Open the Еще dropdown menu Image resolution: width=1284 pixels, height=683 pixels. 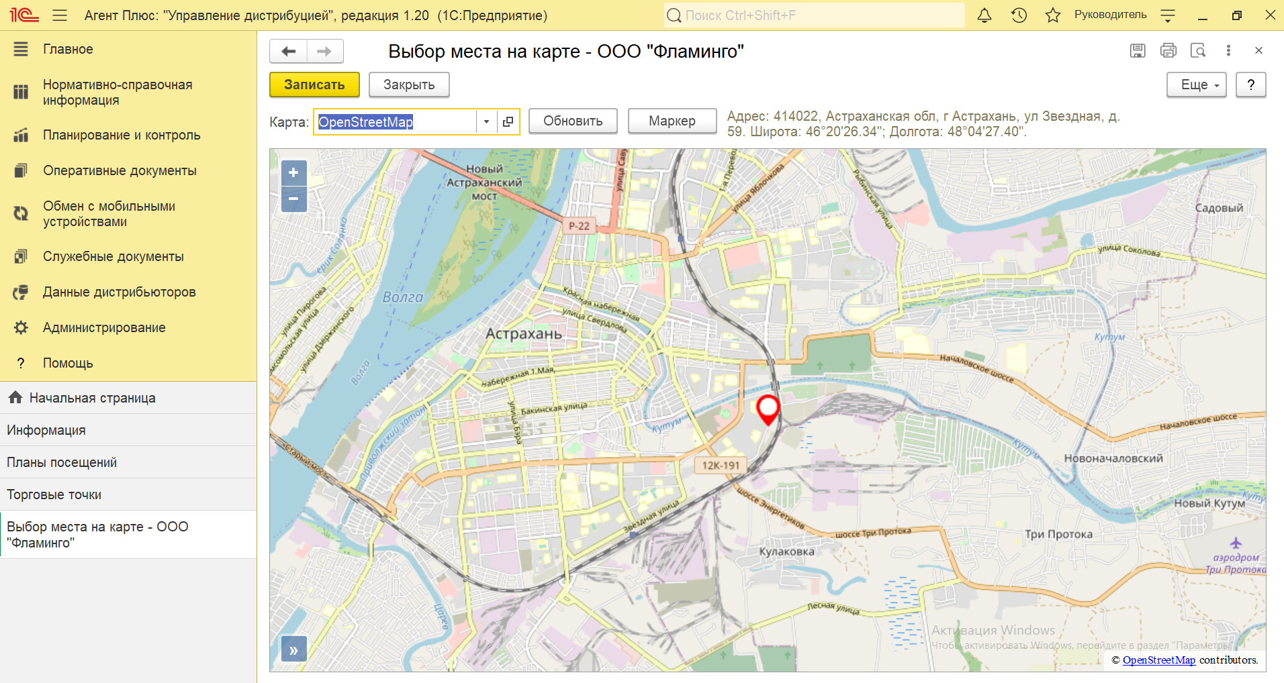pos(1197,85)
